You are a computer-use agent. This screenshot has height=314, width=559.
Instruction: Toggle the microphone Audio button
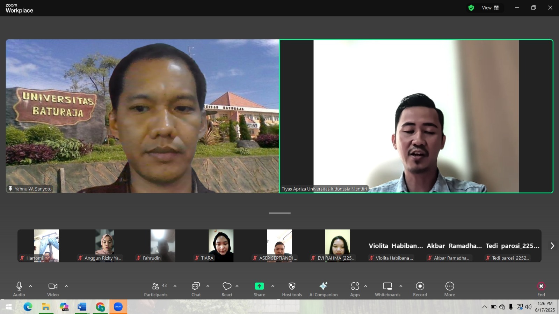[x=19, y=286]
